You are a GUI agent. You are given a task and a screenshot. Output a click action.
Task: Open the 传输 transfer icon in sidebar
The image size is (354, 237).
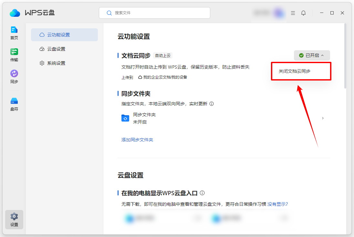[14, 55]
